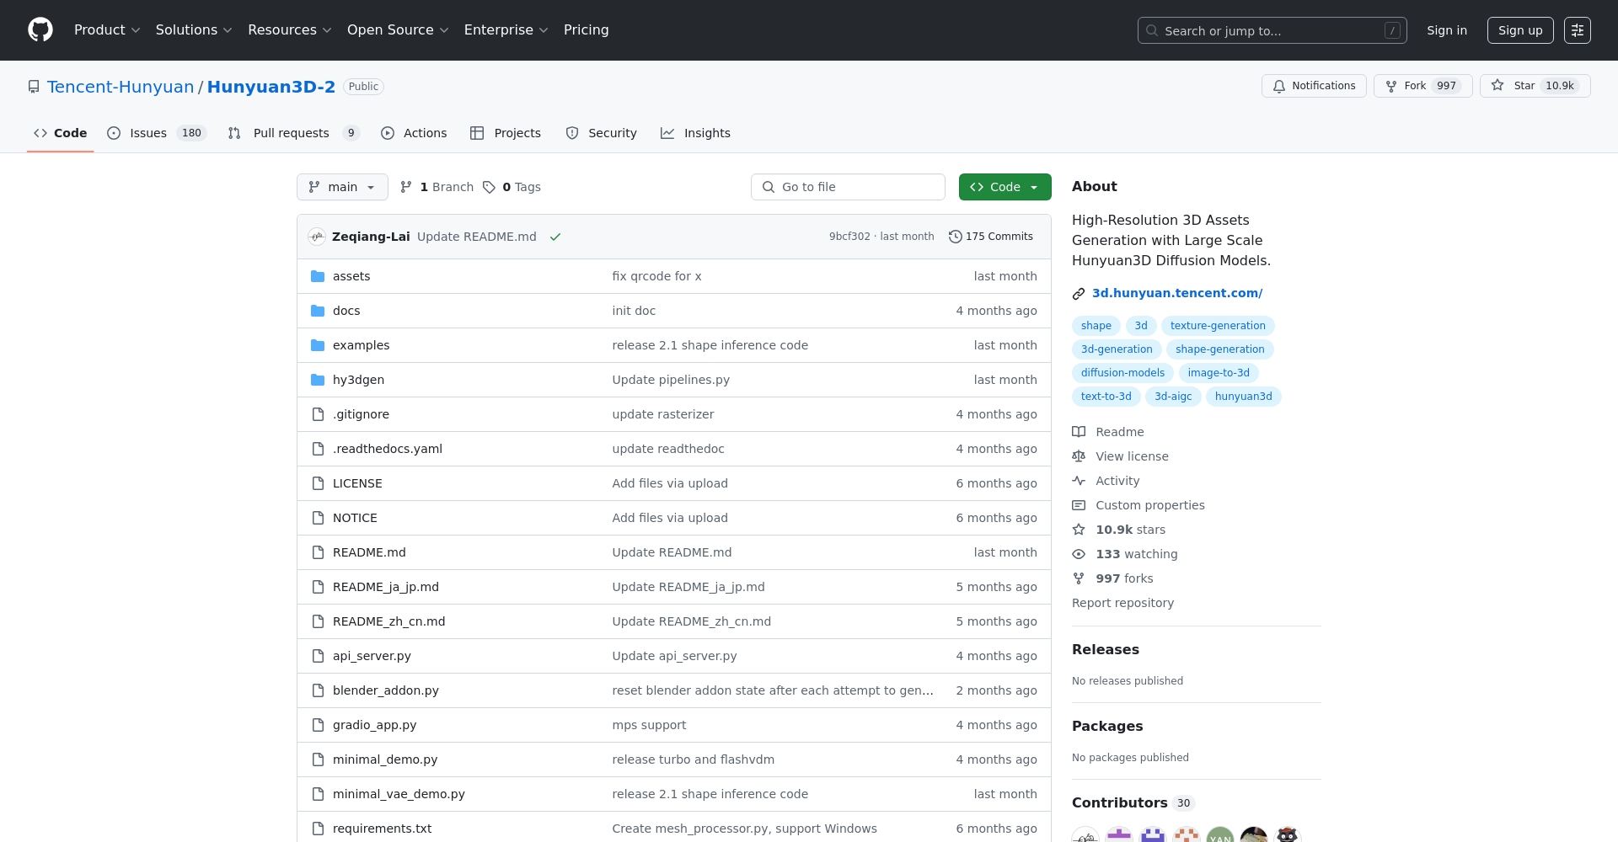The image size is (1618, 842).
Task: Open the gradio_app.py file
Action: point(374,725)
